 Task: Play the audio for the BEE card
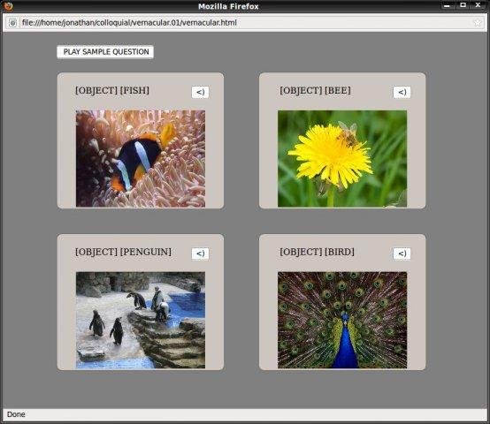[x=402, y=92]
